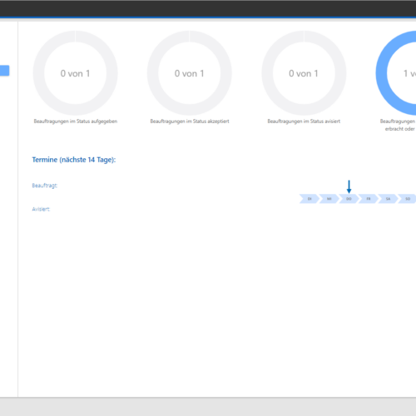
Task: Click the blue sidebar button at left edge
Action: point(4,71)
